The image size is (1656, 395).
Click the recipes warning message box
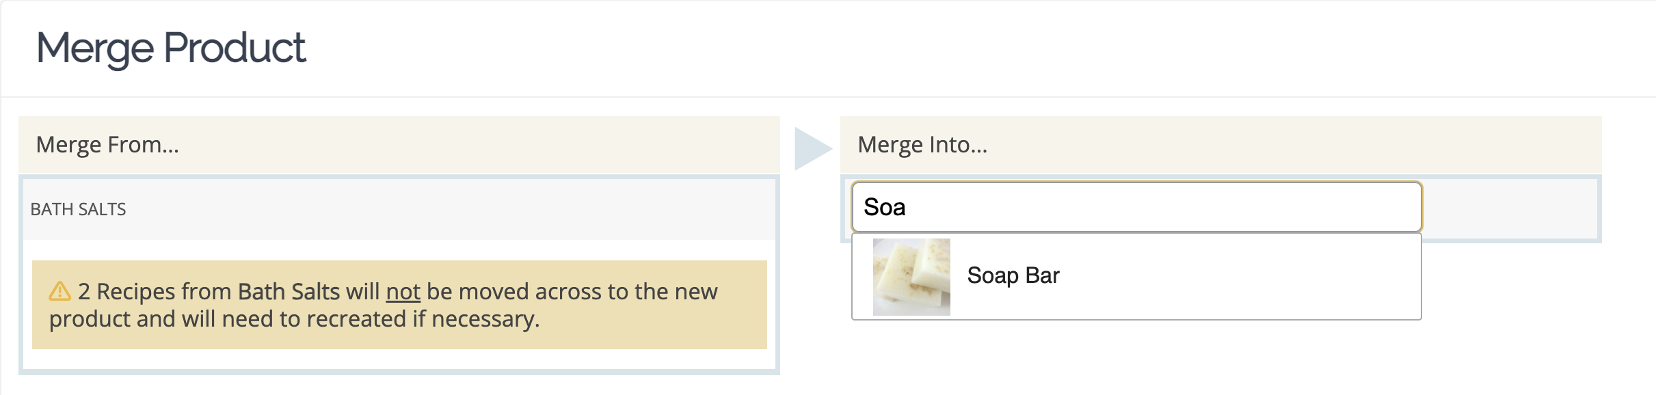pos(399,305)
